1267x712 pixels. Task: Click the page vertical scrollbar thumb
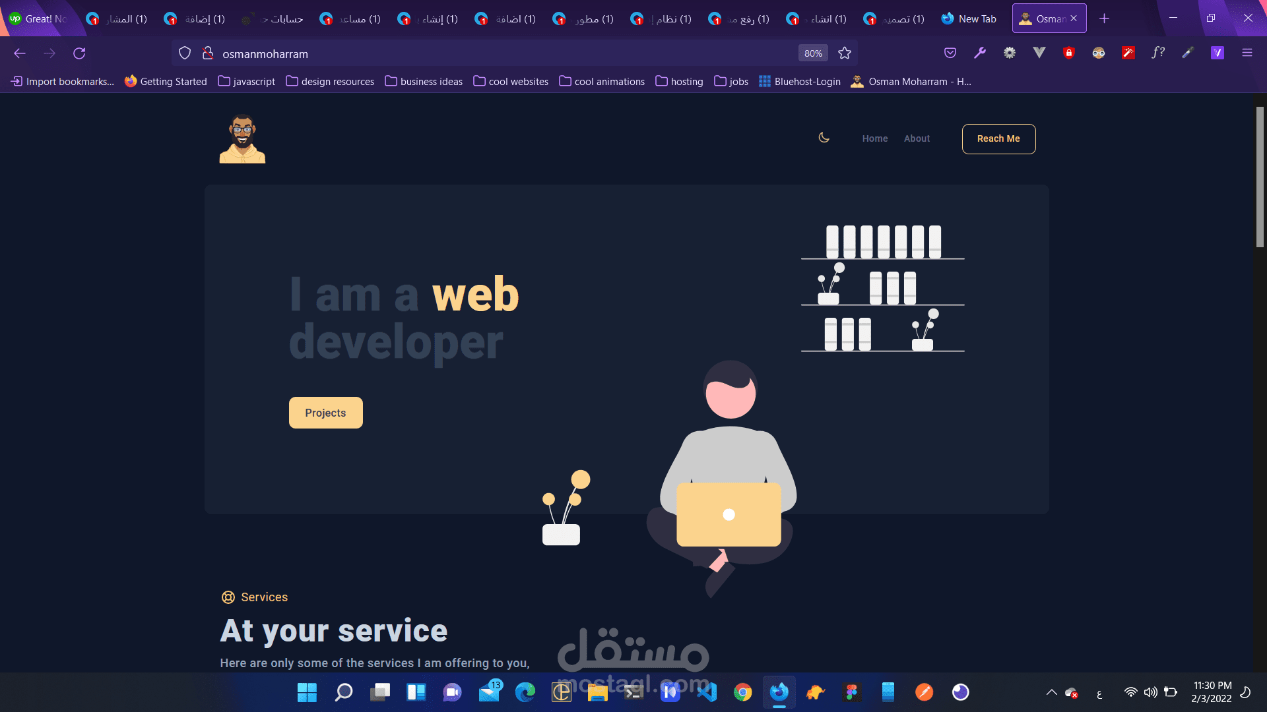pos(1260,177)
